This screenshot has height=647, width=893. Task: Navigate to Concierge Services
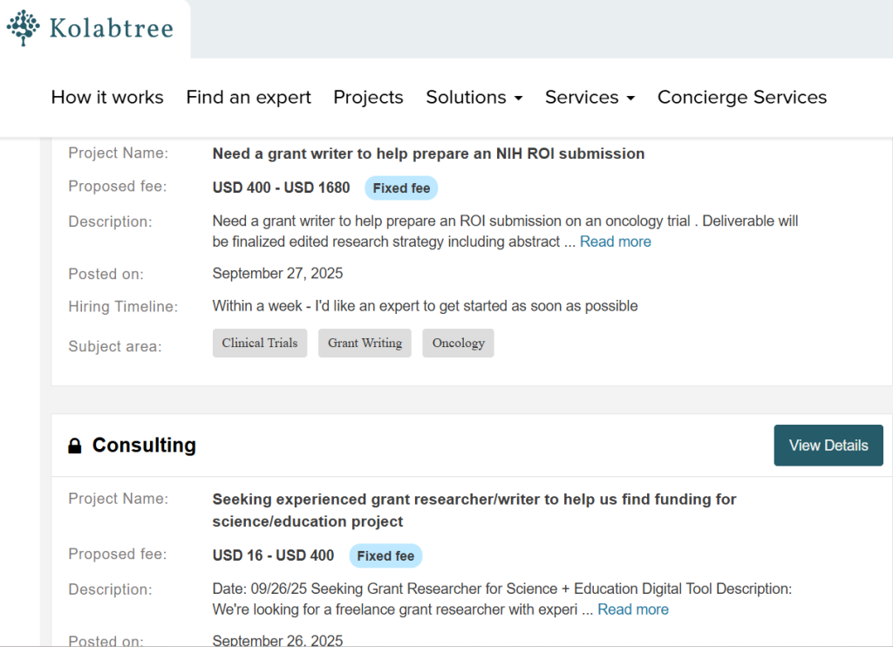click(x=741, y=97)
